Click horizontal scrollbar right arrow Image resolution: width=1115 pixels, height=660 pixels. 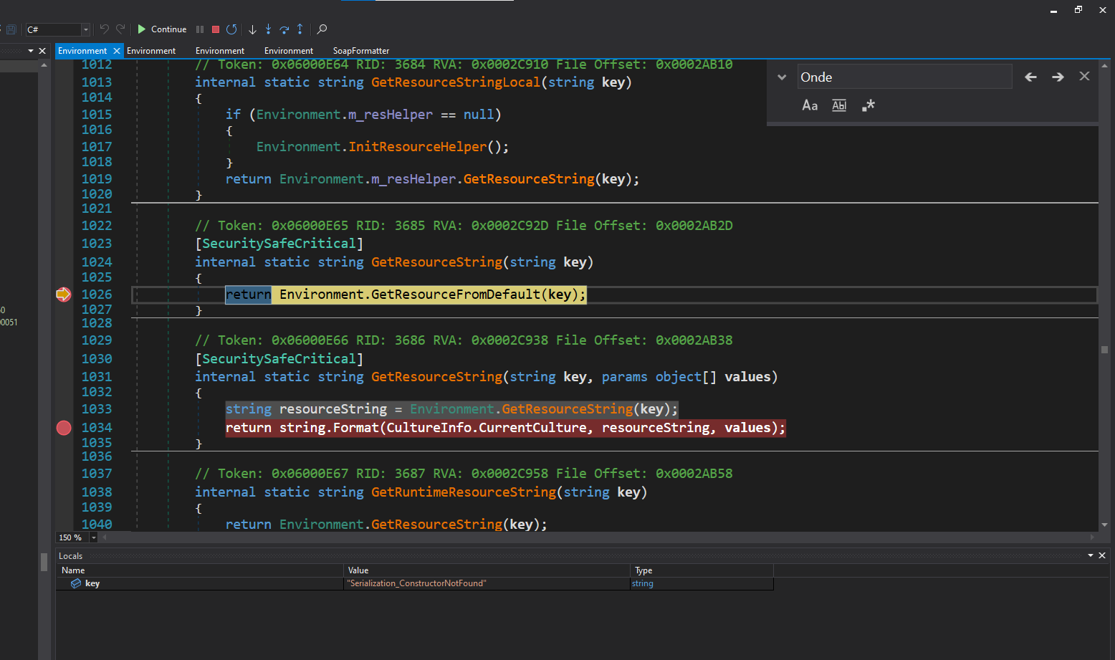tap(1093, 537)
